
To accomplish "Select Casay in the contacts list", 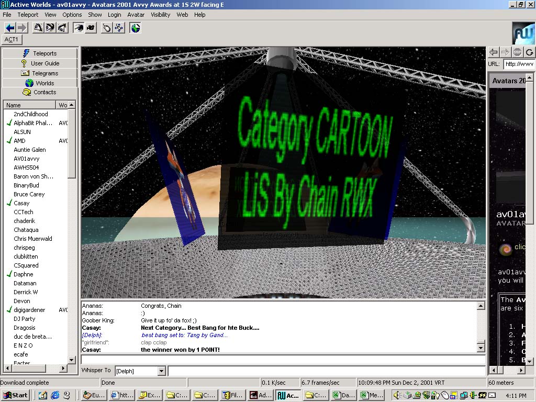I will pos(21,203).
